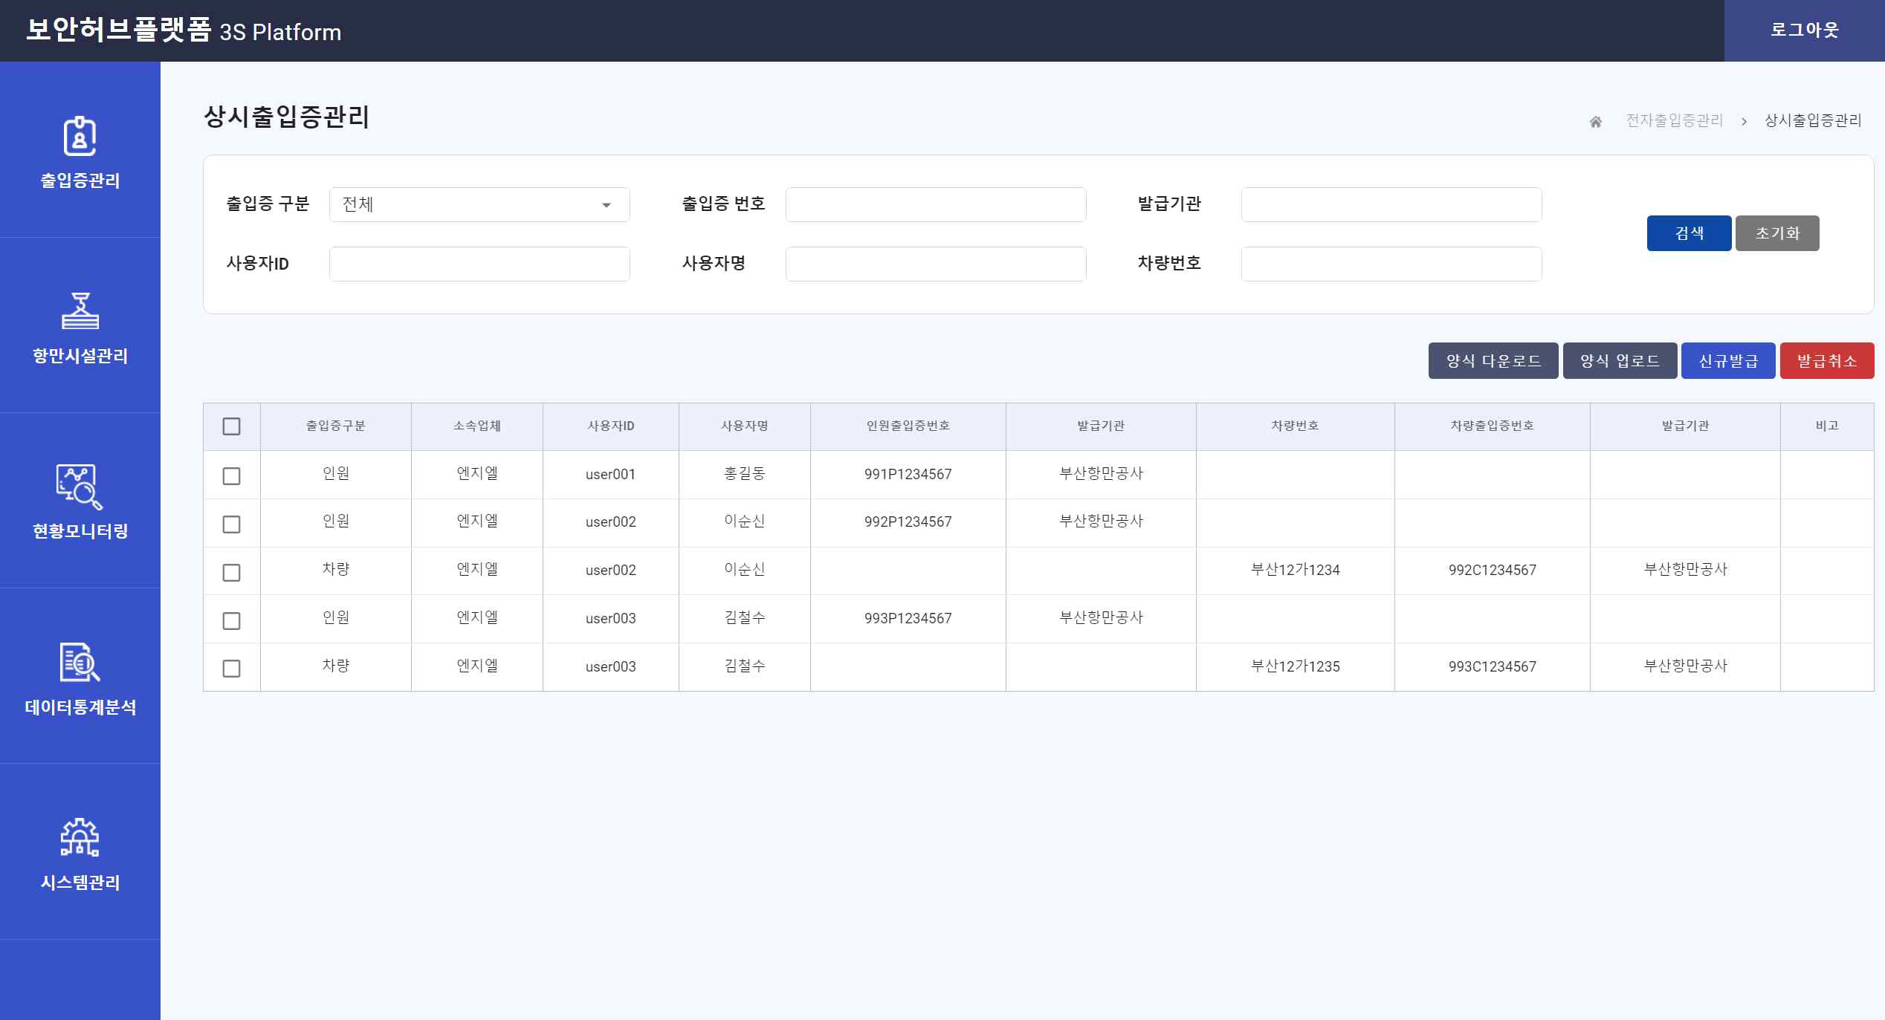Click the red 발급취소 button
The height and width of the screenshot is (1020, 1885).
click(1827, 361)
